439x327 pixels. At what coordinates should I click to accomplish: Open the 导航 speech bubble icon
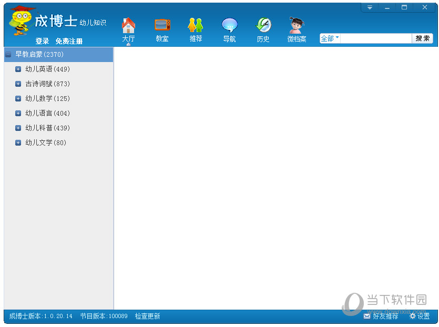(230, 25)
